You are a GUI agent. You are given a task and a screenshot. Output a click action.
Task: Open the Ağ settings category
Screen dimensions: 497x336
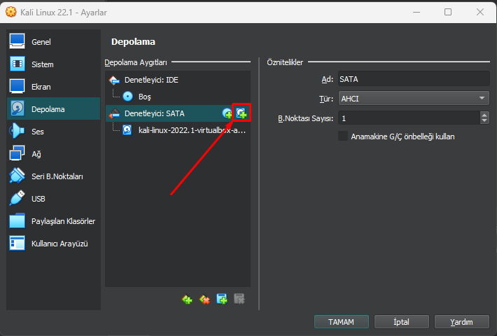point(54,154)
